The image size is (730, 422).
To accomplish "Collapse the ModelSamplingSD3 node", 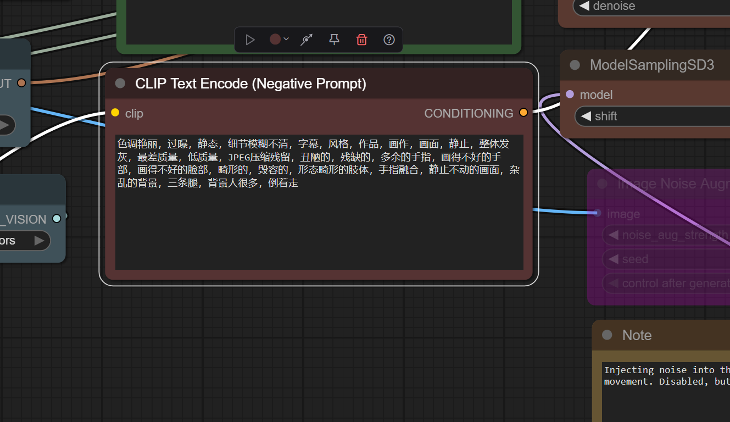I will [575, 65].
